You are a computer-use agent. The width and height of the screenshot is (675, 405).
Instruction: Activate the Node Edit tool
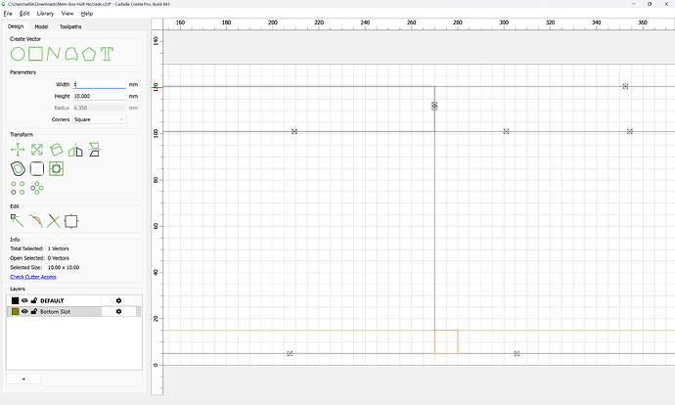tap(18, 221)
